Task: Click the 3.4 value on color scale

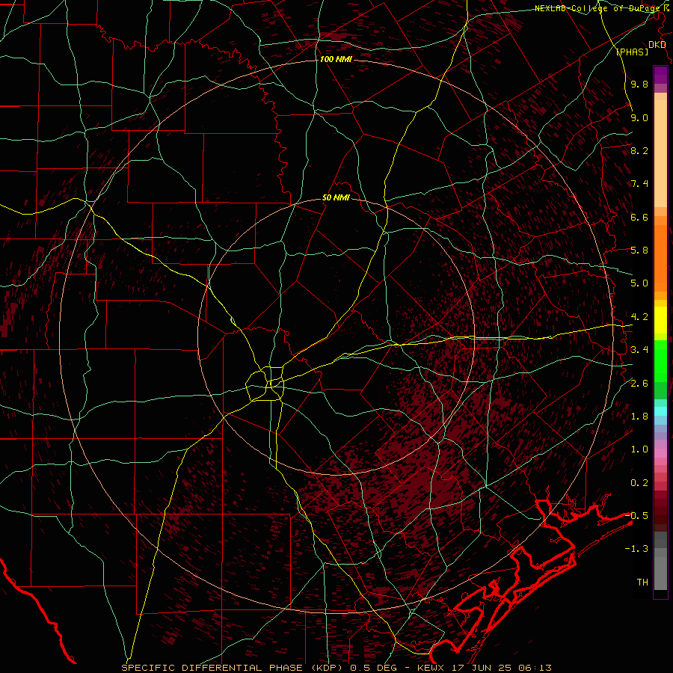Action: tap(639, 350)
